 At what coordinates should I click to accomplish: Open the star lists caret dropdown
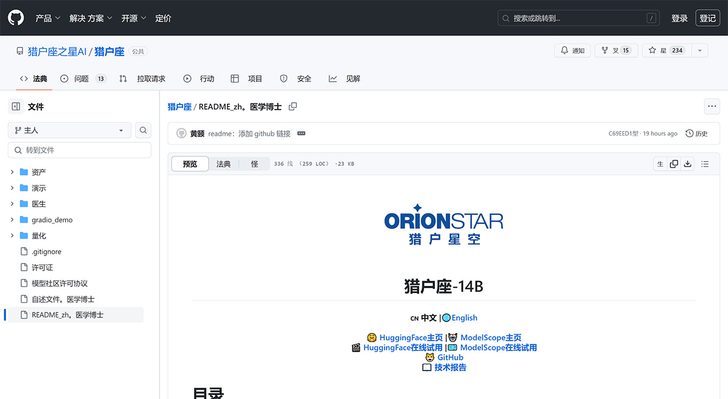coord(699,50)
